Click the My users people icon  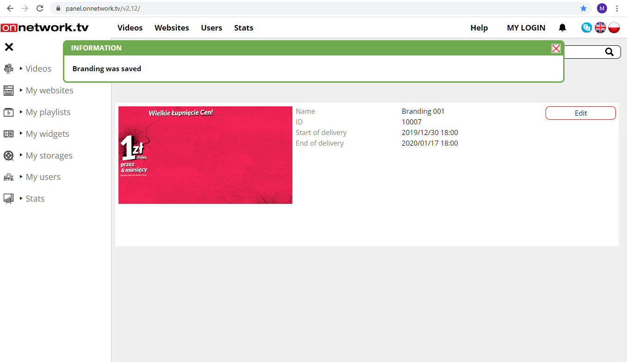tap(8, 177)
